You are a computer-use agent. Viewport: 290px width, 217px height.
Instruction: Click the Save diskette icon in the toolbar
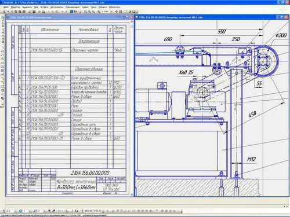point(34,12)
